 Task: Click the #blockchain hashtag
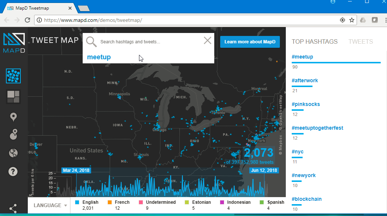point(307,199)
